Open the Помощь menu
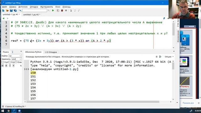 point(67,7)
